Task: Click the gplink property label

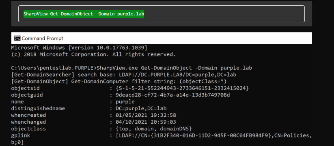Action: point(21,135)
